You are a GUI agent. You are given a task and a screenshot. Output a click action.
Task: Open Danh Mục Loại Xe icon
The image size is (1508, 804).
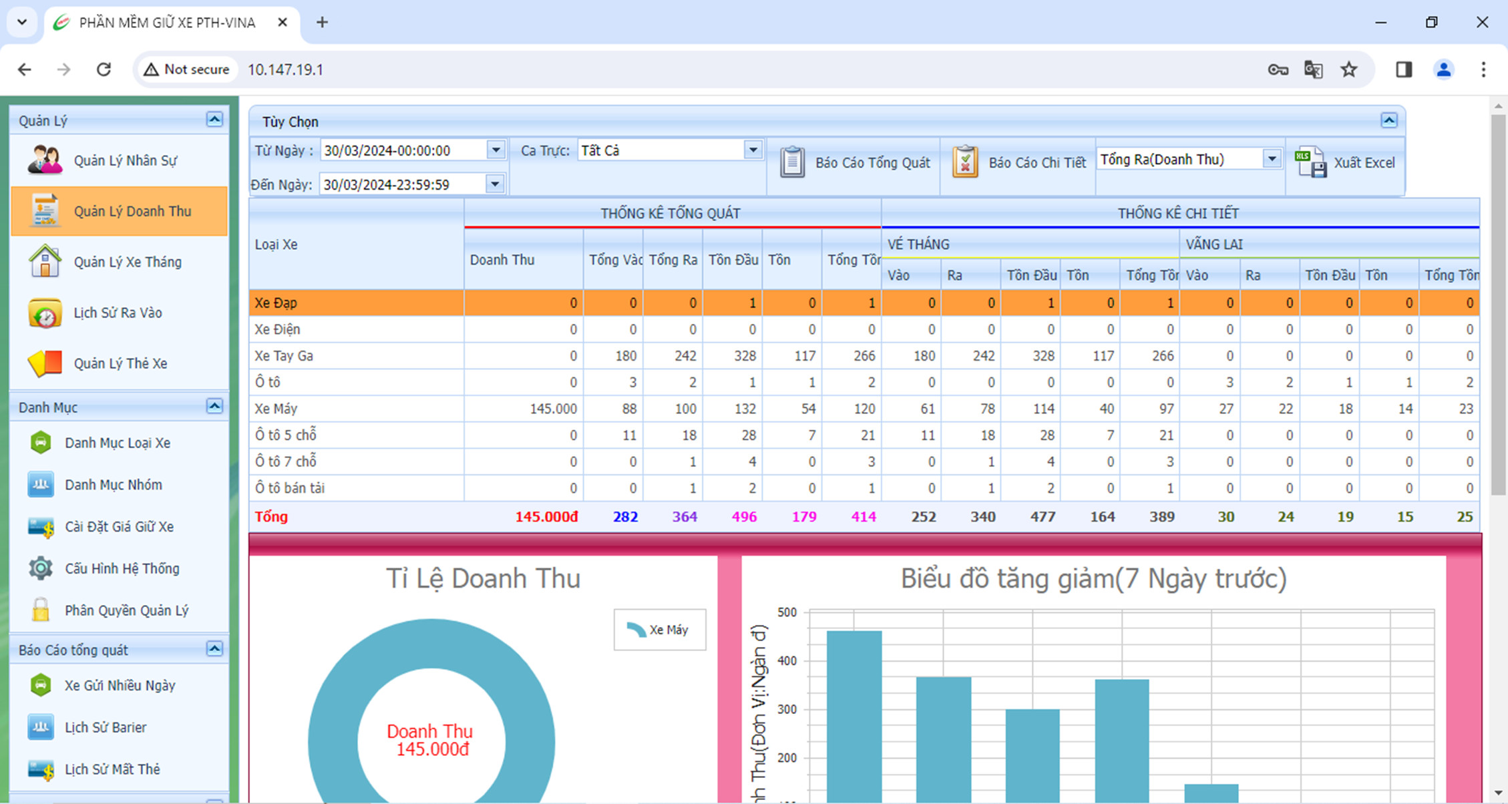(x=40, y=443)
